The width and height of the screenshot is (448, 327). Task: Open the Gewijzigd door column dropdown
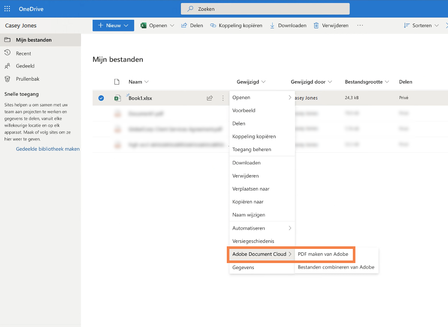click(330, 82)
